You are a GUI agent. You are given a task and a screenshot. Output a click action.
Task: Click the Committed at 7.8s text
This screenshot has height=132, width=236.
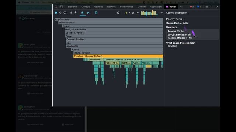[177, 23]
